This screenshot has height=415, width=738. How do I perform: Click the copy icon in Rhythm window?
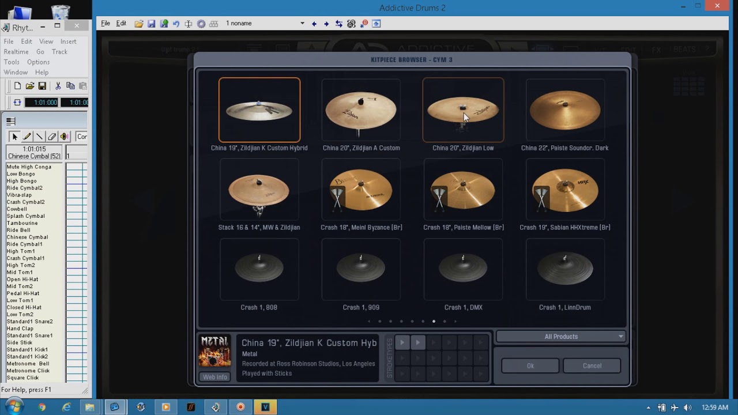[x=70, y=86]
